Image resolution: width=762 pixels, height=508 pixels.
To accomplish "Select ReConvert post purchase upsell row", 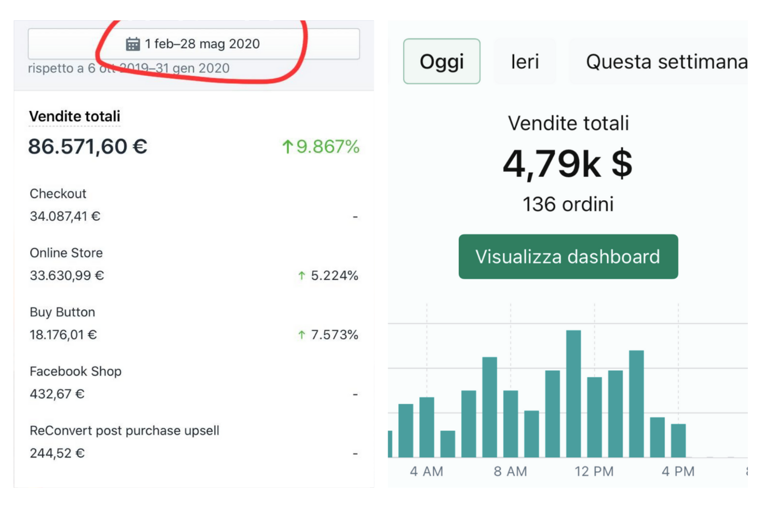I will (193, 442).
